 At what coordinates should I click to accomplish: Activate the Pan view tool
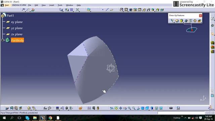pyautogui.click(x=121, y=108)
